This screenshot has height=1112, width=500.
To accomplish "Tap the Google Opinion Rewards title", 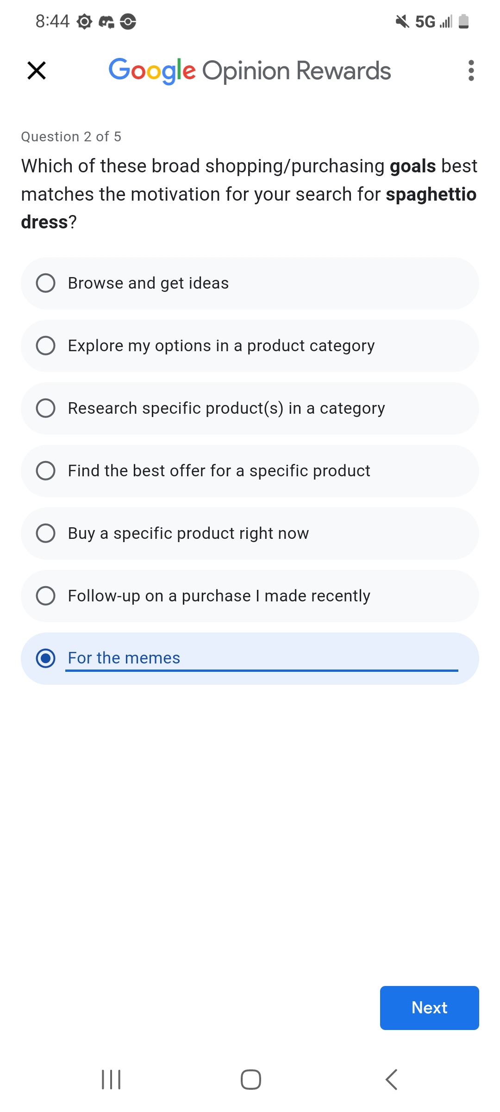I will click(x=250, y=71).
